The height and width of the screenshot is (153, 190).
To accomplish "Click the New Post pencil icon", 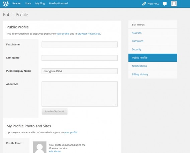I will (144, 4).
